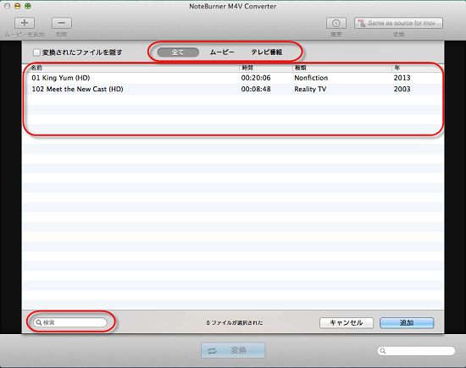The height and width of the screenshot is (368, 466).
Task: Switch to the ムービー (Movies) tab
Action: pyautogui.click(x=222, y=52)
